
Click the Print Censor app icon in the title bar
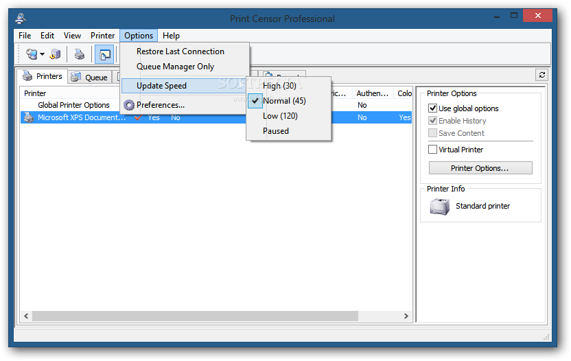[21, 19]
